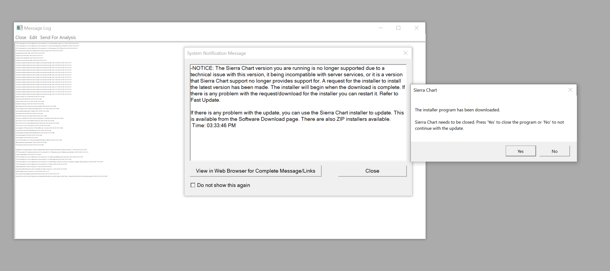
Task: Click the 'Software version' log line
Action: click(30, 97)
